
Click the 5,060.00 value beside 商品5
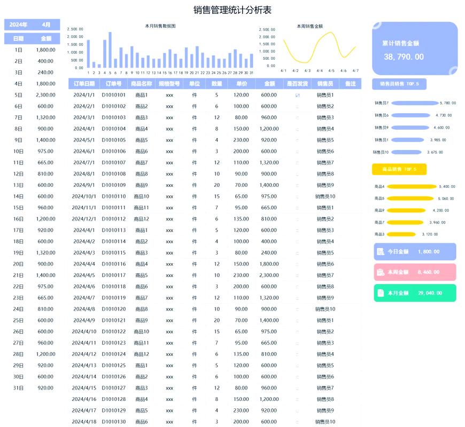[446, 199]
